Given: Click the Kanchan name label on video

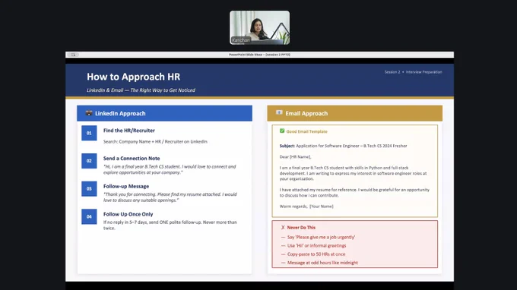Looking at the screenshot, I should pyautogui.click(x=241, y=40).
